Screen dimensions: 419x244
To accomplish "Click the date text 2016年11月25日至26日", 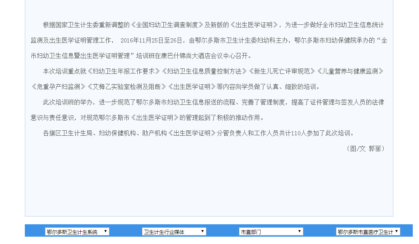I will [x=151, y=41].
